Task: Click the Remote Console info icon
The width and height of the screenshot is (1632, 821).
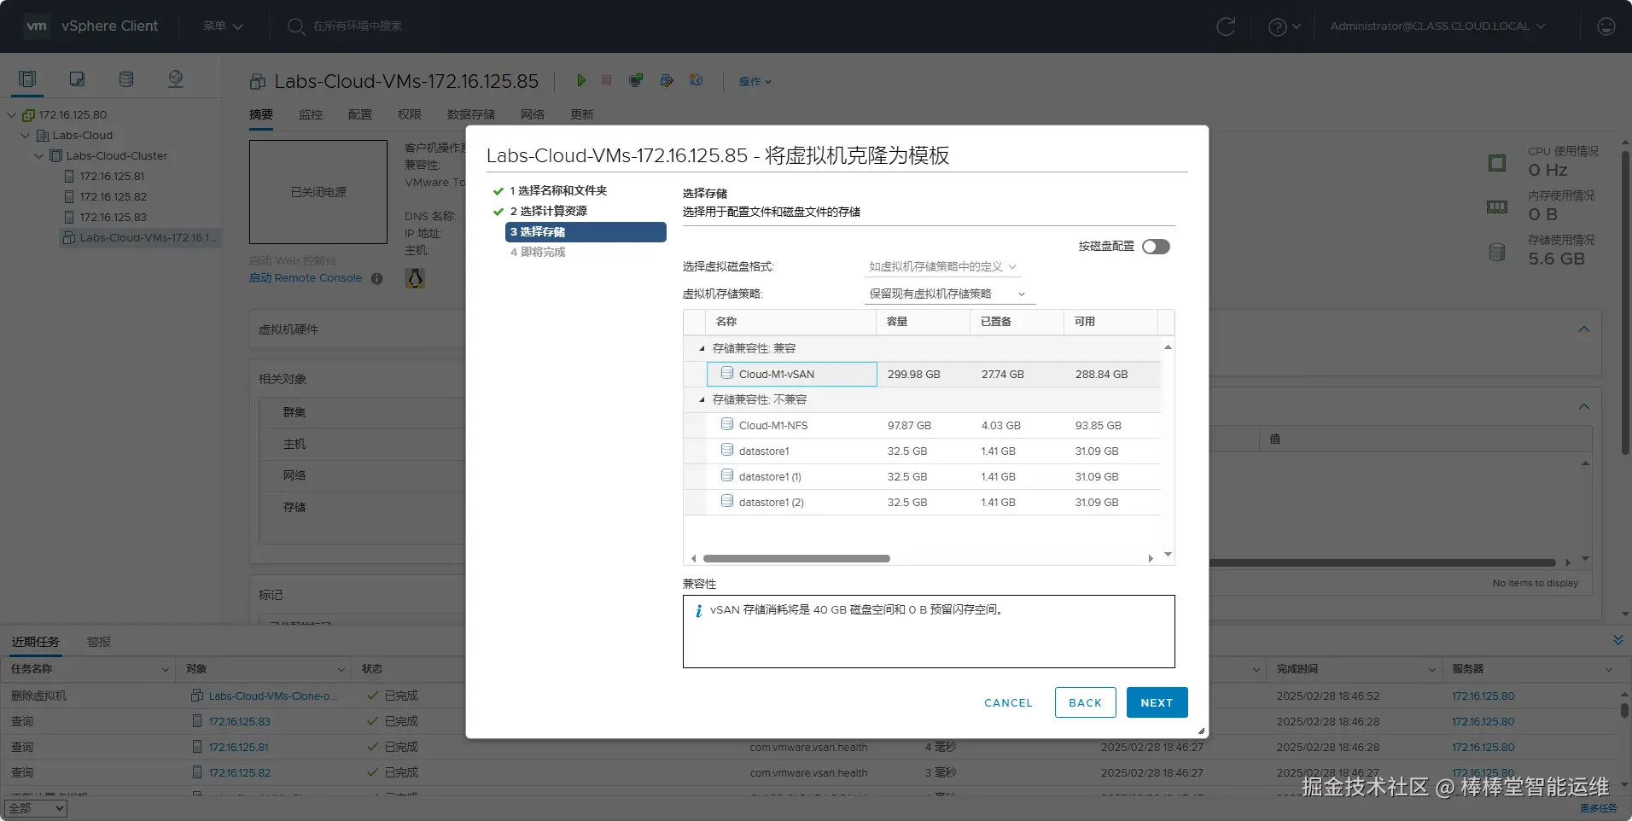Action: [376, 278]
